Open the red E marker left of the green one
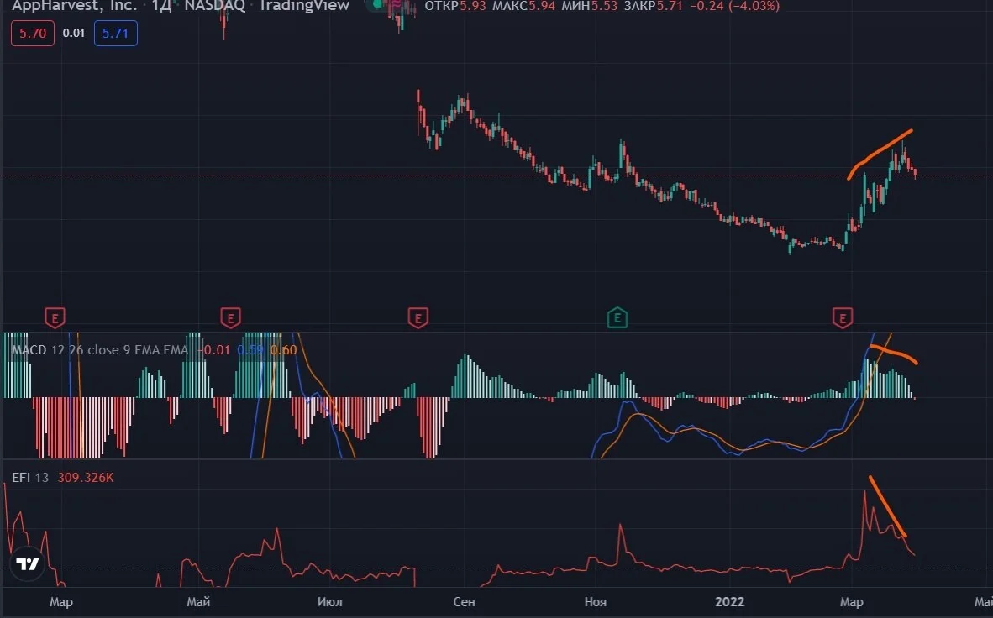 tap(418, 317)
